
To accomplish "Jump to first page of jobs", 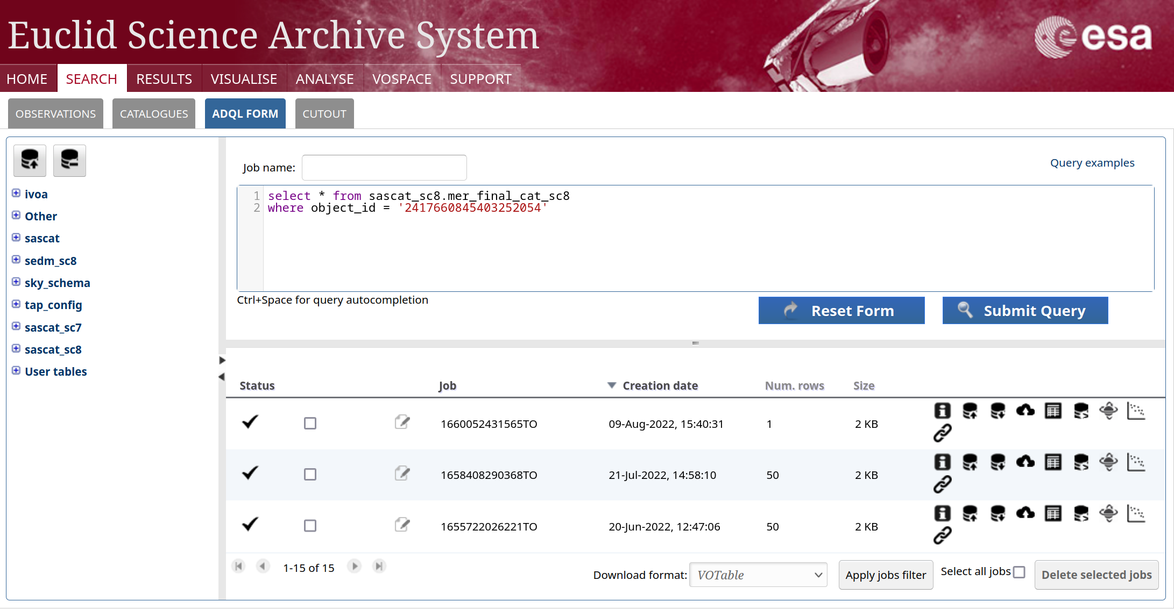I will click(239, 566).
